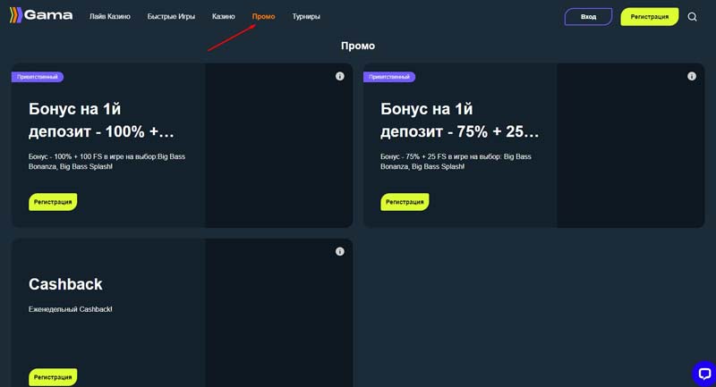Open search with the magnifier icon
Viewport: 716px width, 387px height.
click(692, 16)
